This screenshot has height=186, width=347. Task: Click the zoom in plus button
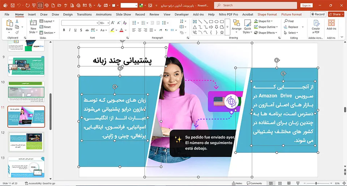pos(331,183)
